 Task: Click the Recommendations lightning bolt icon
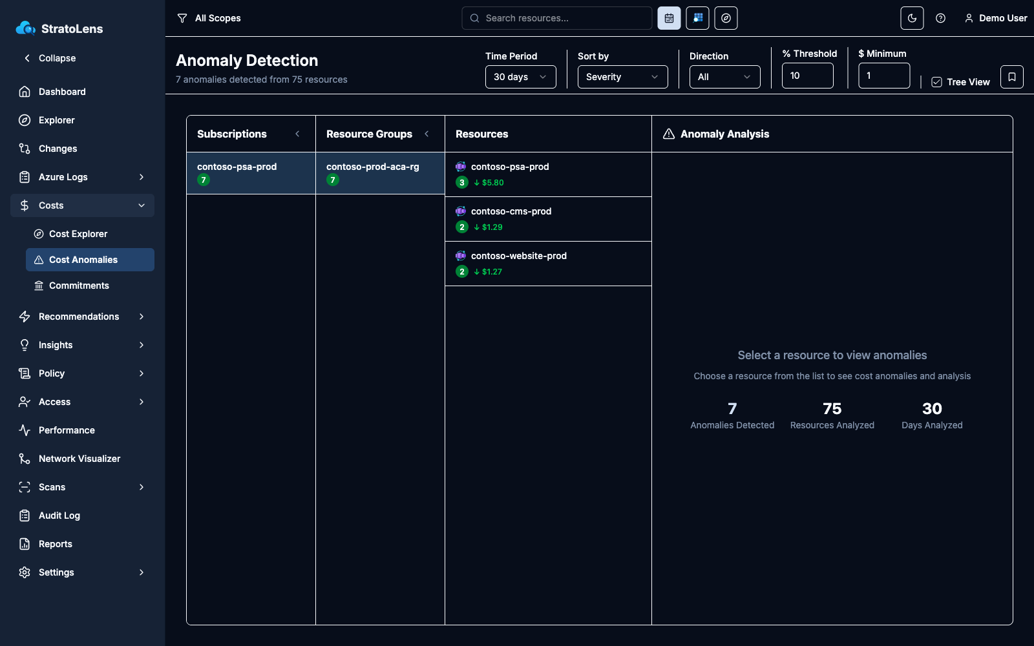[x=25, y=317]
